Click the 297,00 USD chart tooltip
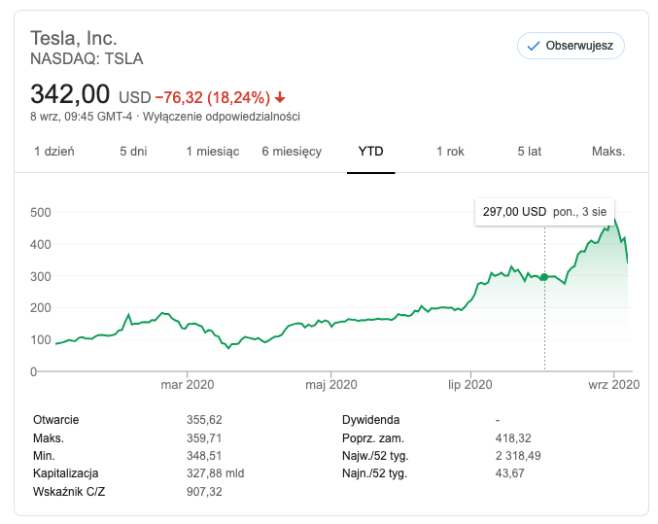 point(544,212)
